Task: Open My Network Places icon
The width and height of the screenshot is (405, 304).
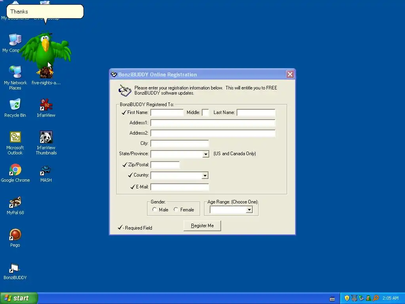Action: 15,78
